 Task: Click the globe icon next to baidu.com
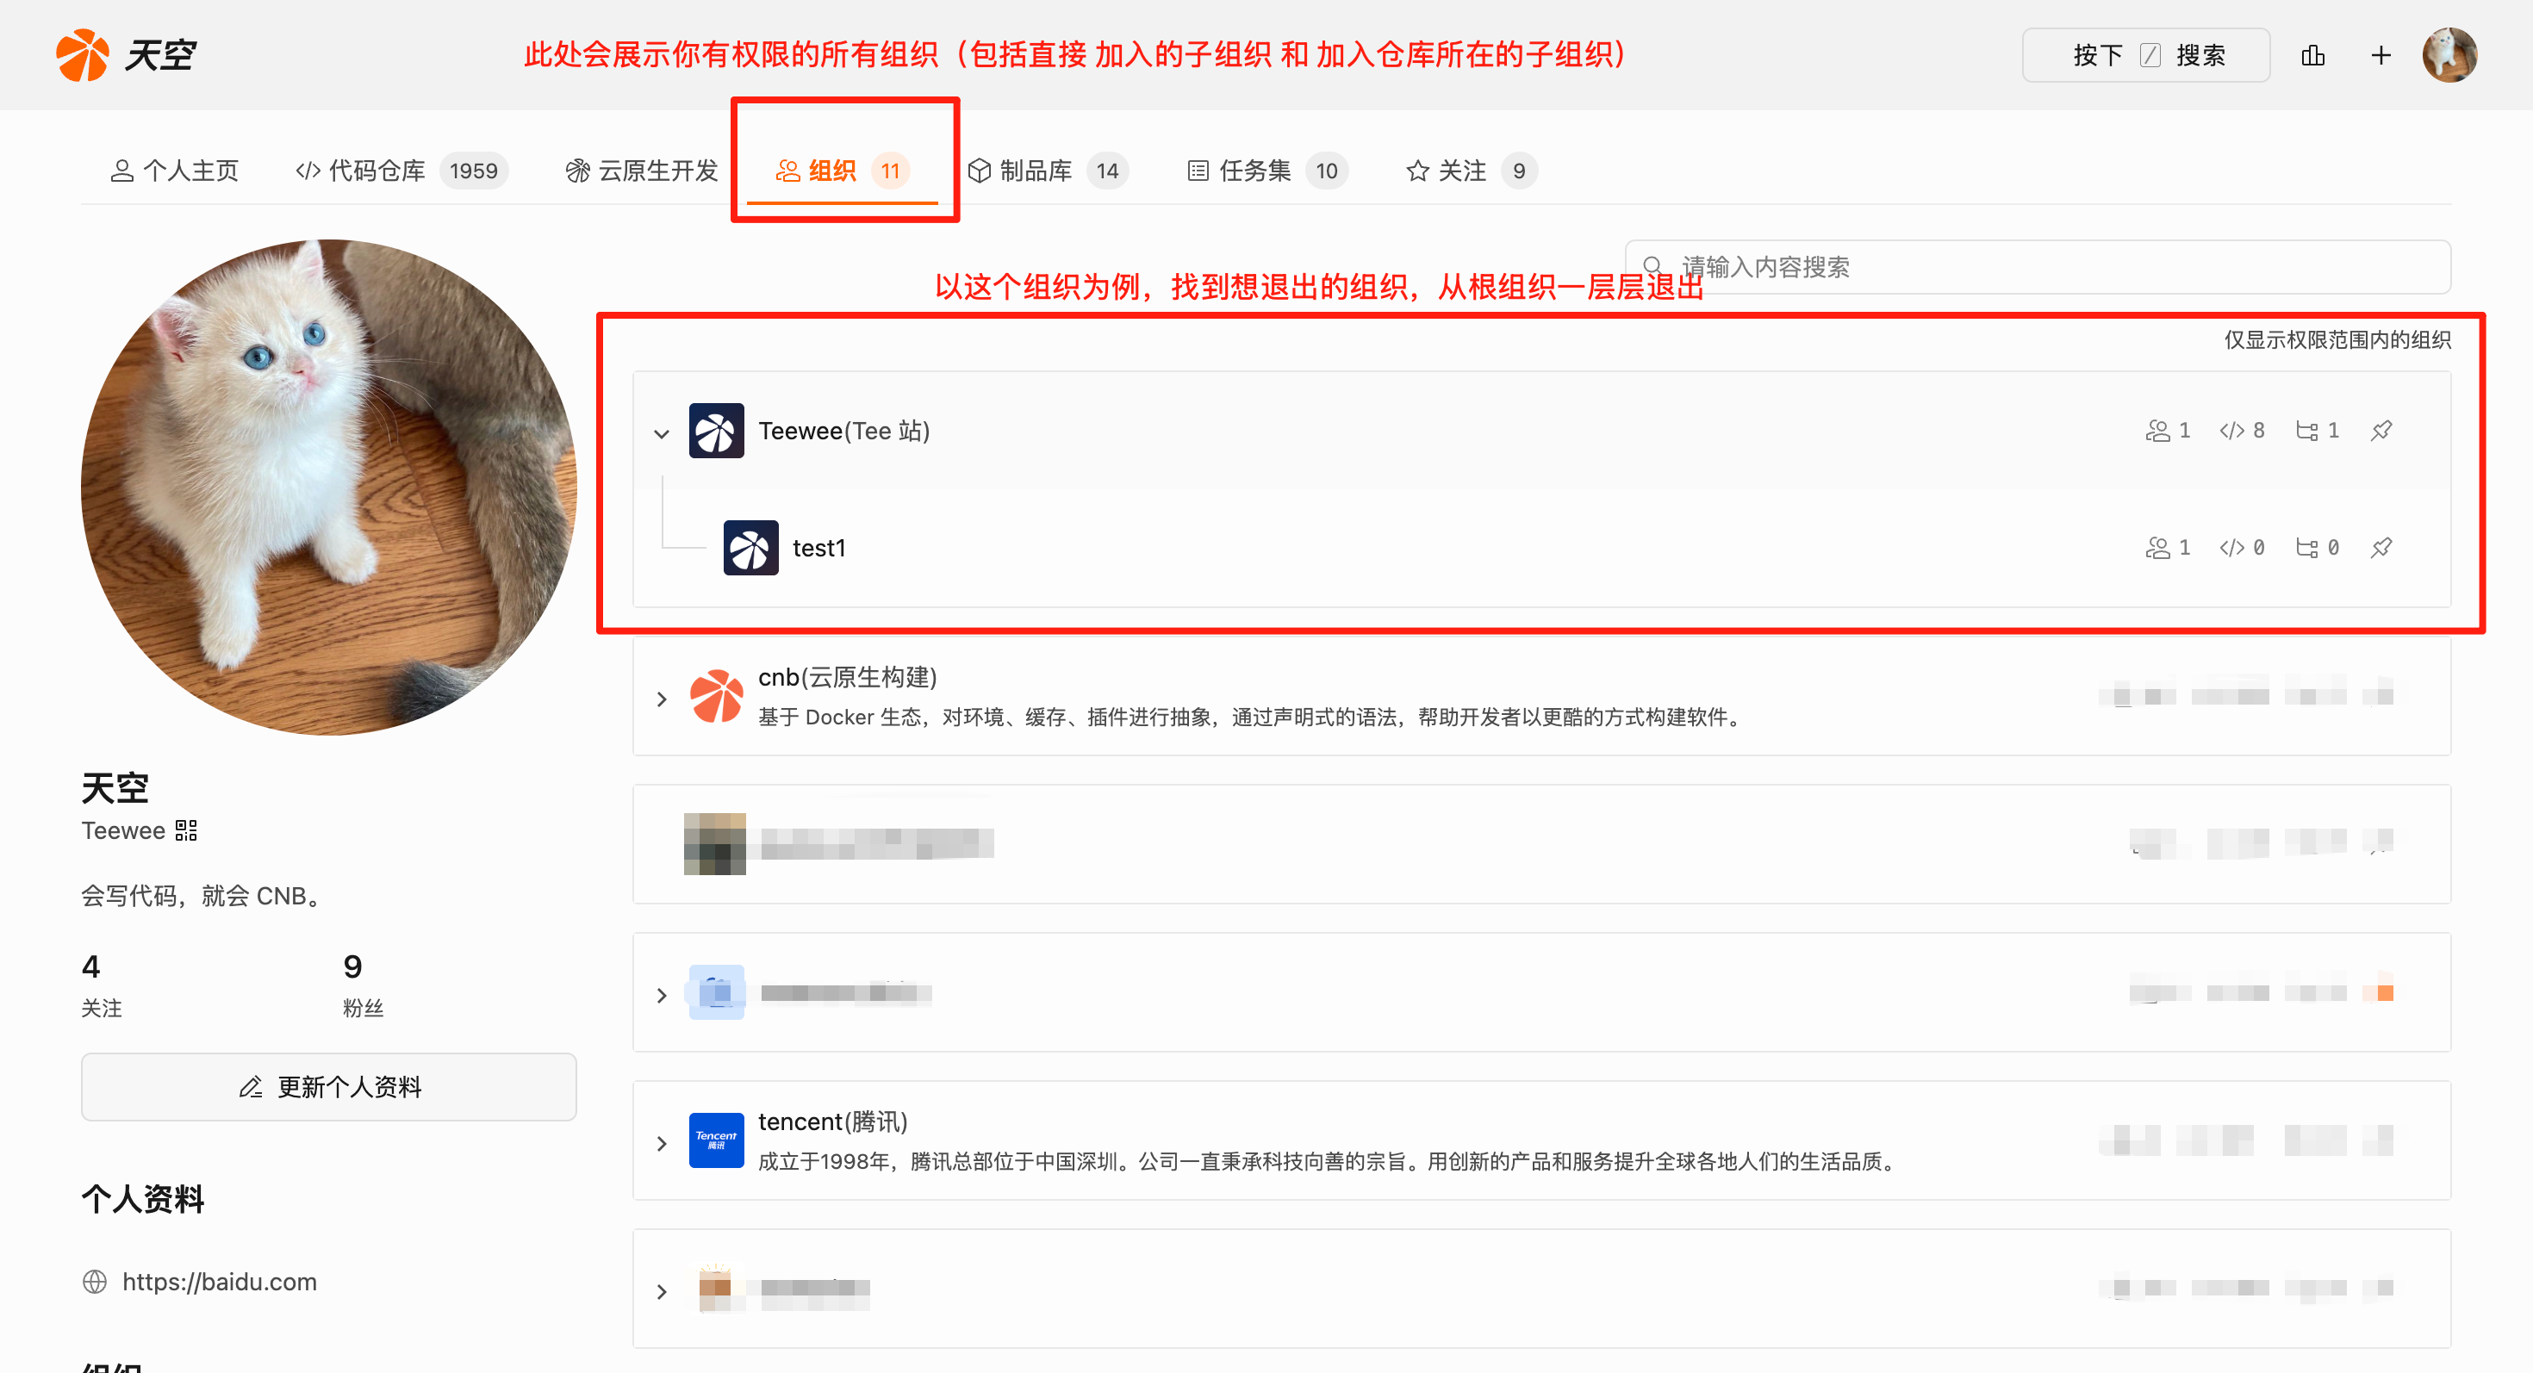click(95, 1282)
